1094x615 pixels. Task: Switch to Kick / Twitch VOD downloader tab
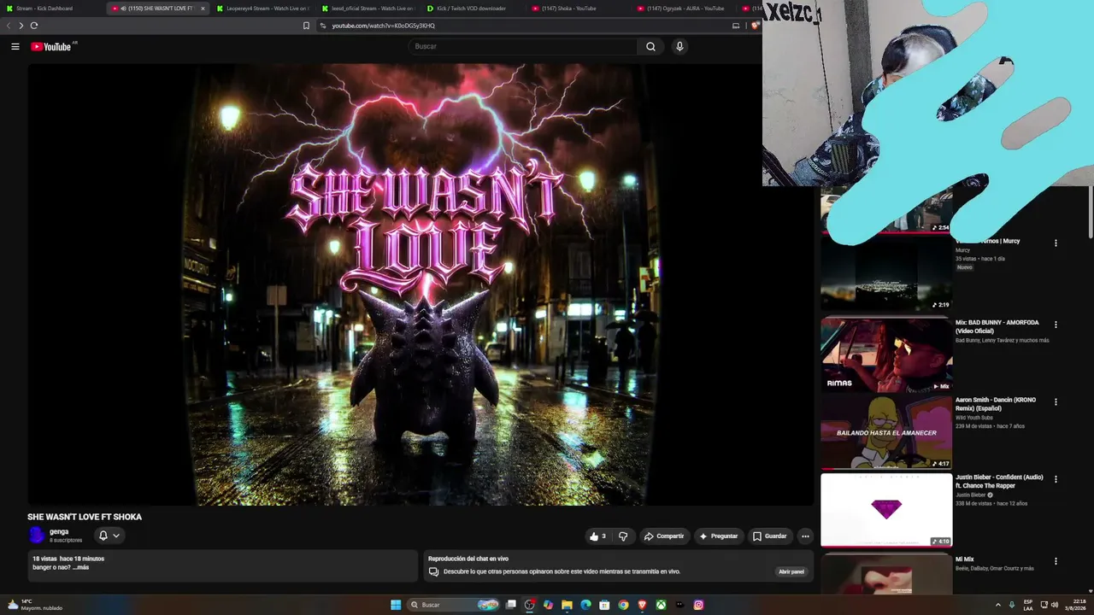tap(473, 9)
